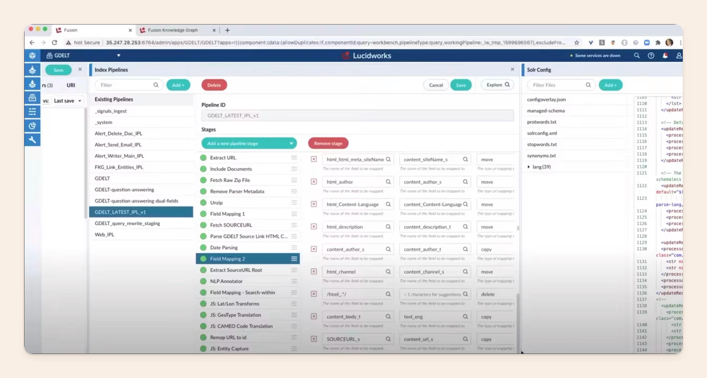
Task: Open managed-schema file in Solr Config
Action: 546,111
